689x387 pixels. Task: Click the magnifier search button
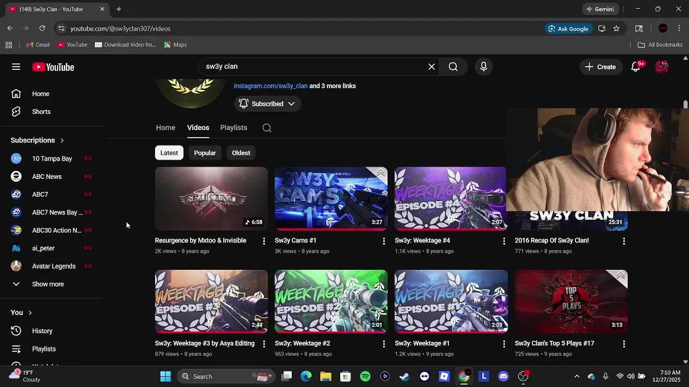pyautogui.click(x=453, y=67)
